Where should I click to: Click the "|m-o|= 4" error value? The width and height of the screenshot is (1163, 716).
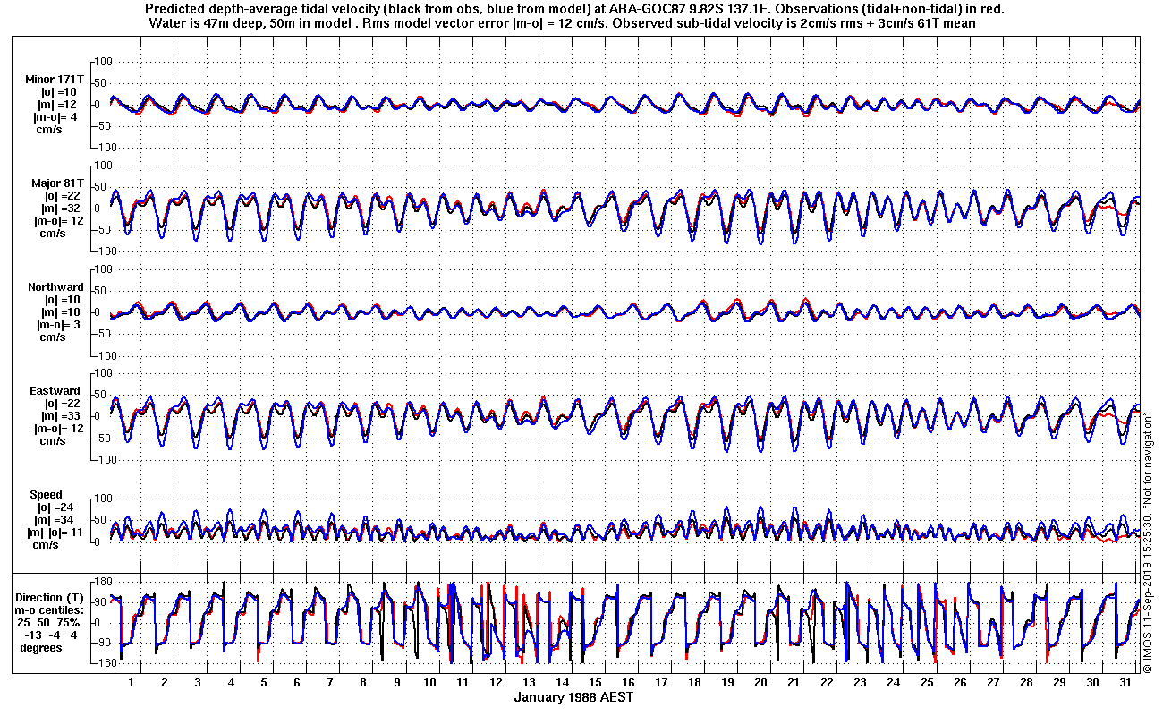55,117
